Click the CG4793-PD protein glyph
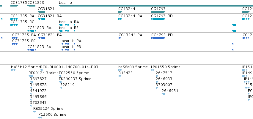This screenshot has height=119, width=253. [x=158, y=38]
